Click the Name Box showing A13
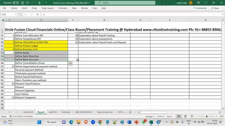225x126 pixels. point(8,14)
